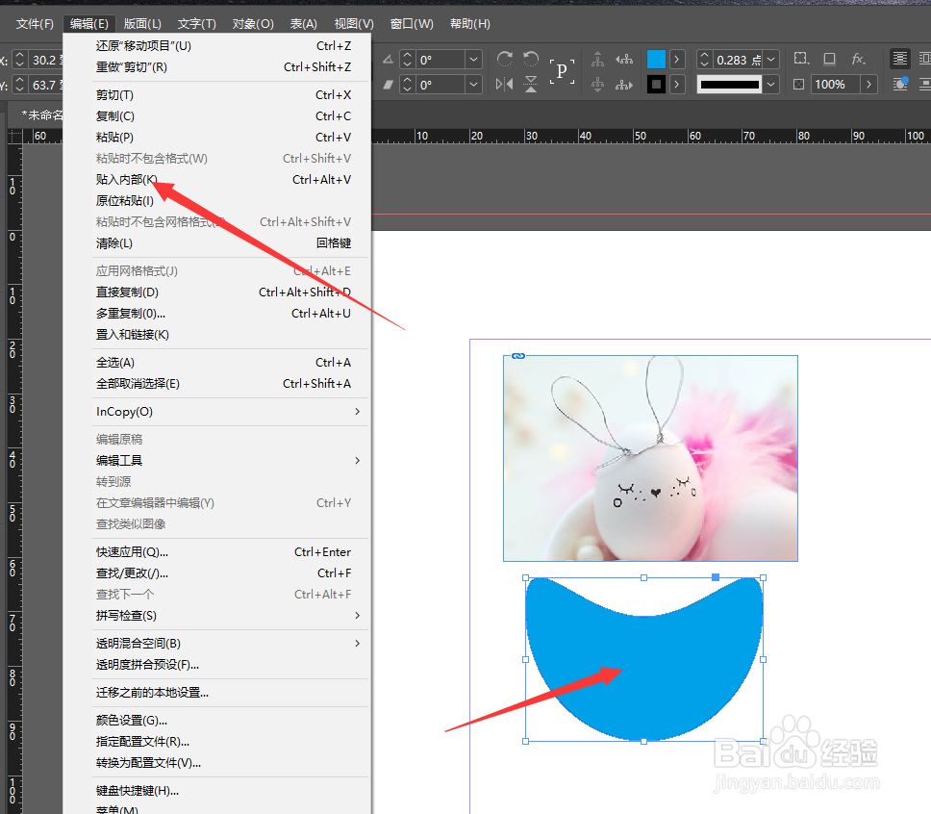
Task: Open the 版面(L) menu
Action: 142,24
